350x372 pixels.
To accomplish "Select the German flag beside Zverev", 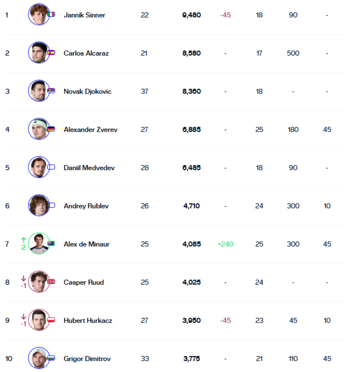I will [x=51, y=129].
